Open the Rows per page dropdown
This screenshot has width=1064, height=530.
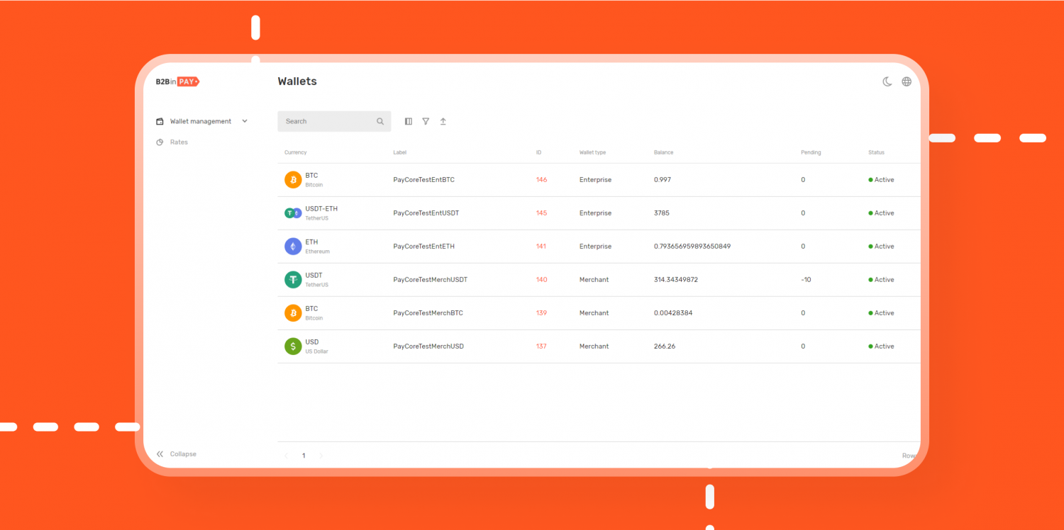[x=909, y=455]
